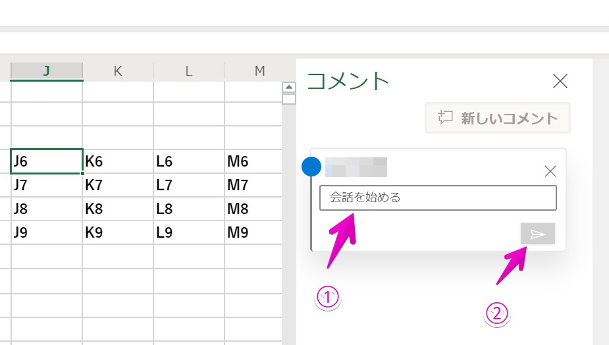Screen dimensions: 609x345
Task: Click the send comment arrow icon
Action: [538, 234]
